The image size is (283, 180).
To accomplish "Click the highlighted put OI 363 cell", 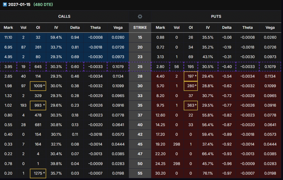I will coord(191,105).
